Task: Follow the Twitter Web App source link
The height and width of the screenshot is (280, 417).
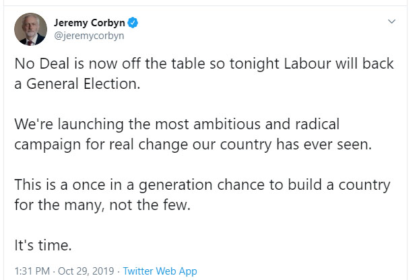Action: pyautogui.click(x=160, y=271)
